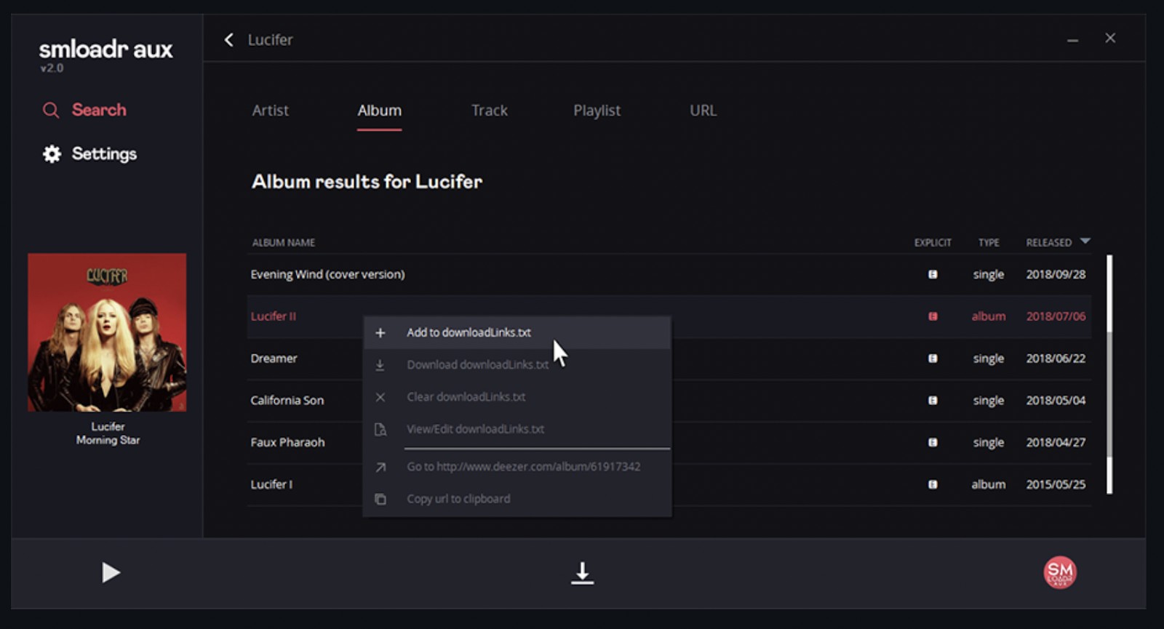The width and height of the screenshot is (1164, 629).
Task: Click the explicit icon on Faux Pharaoh row
Action: [x=933, y=442]
